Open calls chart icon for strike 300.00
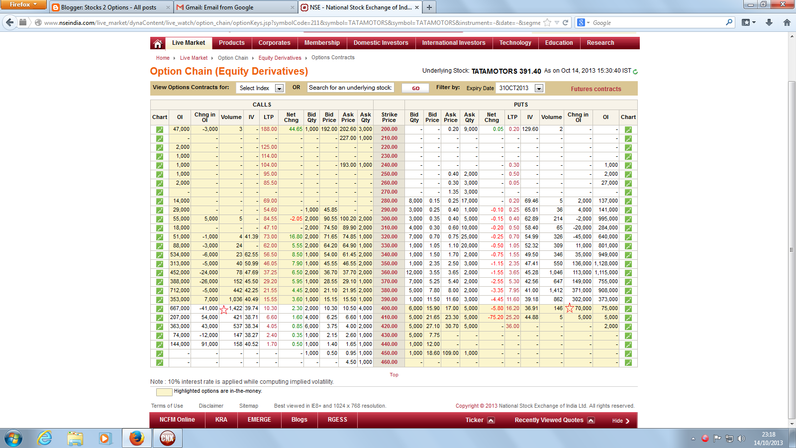 (x=160, y=219)
